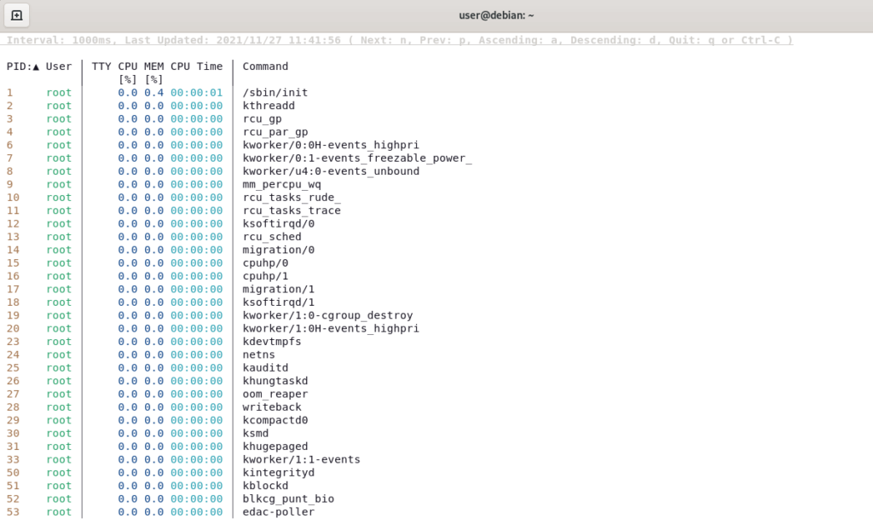The image size is (873, 530).
Task: Select the 'kthreadd' process name
Action: click(269, 106)
